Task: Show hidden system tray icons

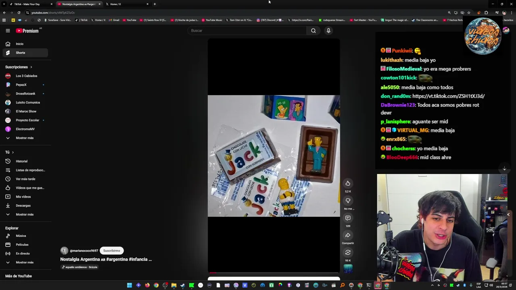Action: click(x=432, y=285)
